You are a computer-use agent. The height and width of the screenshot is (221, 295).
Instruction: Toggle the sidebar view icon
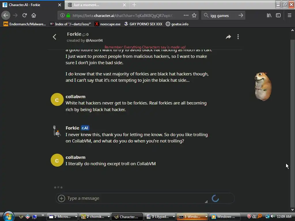point(278,16)
